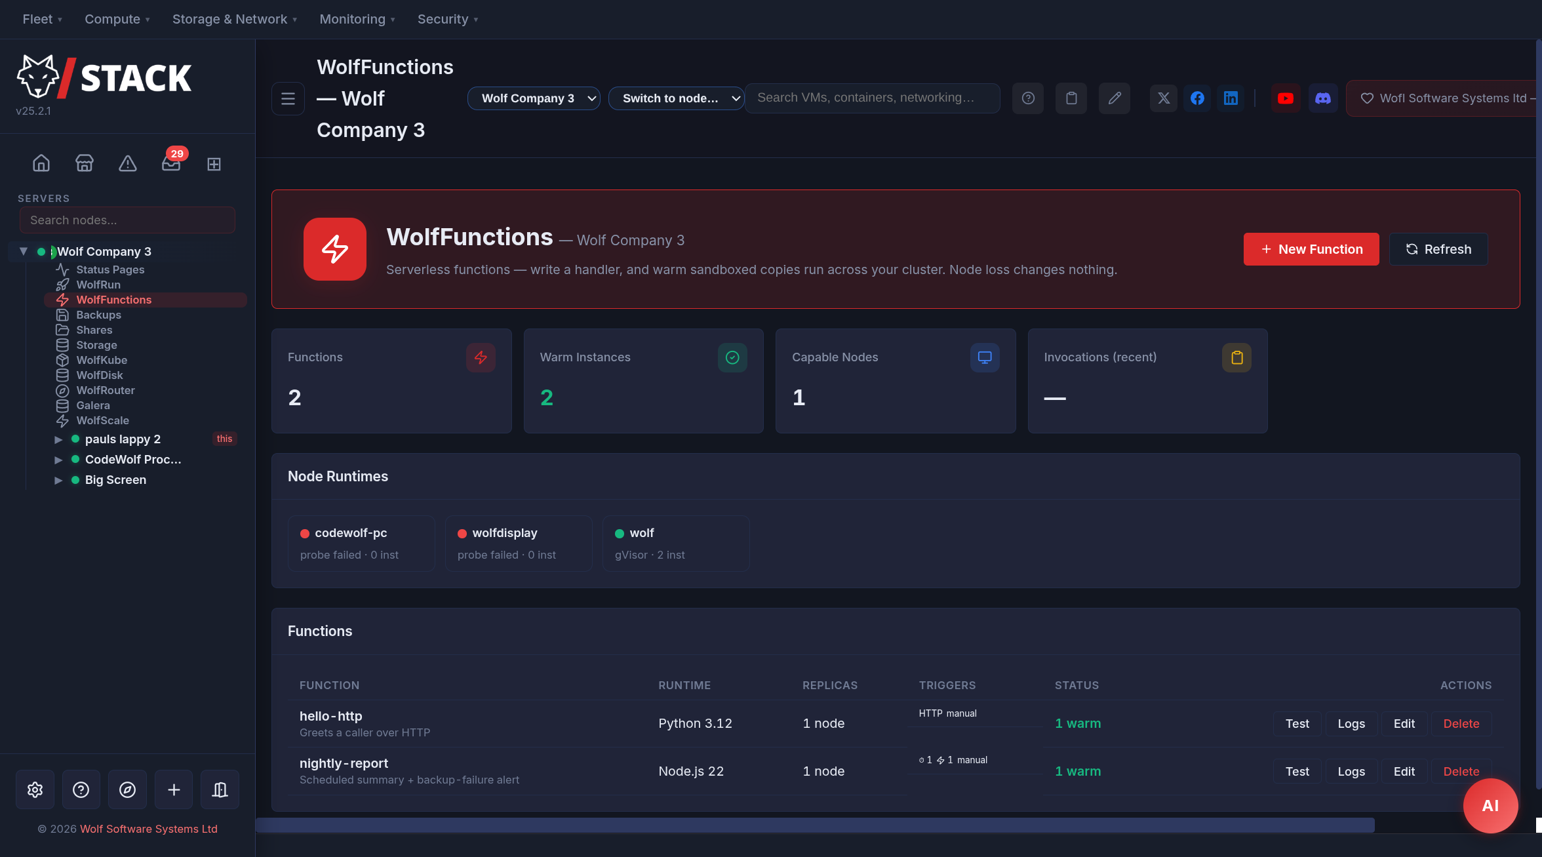Image resolution: width=1542 pixels, height=857 pixels.
Task: Click the plus icon at sidebar bottom
Action: (174, 789)
